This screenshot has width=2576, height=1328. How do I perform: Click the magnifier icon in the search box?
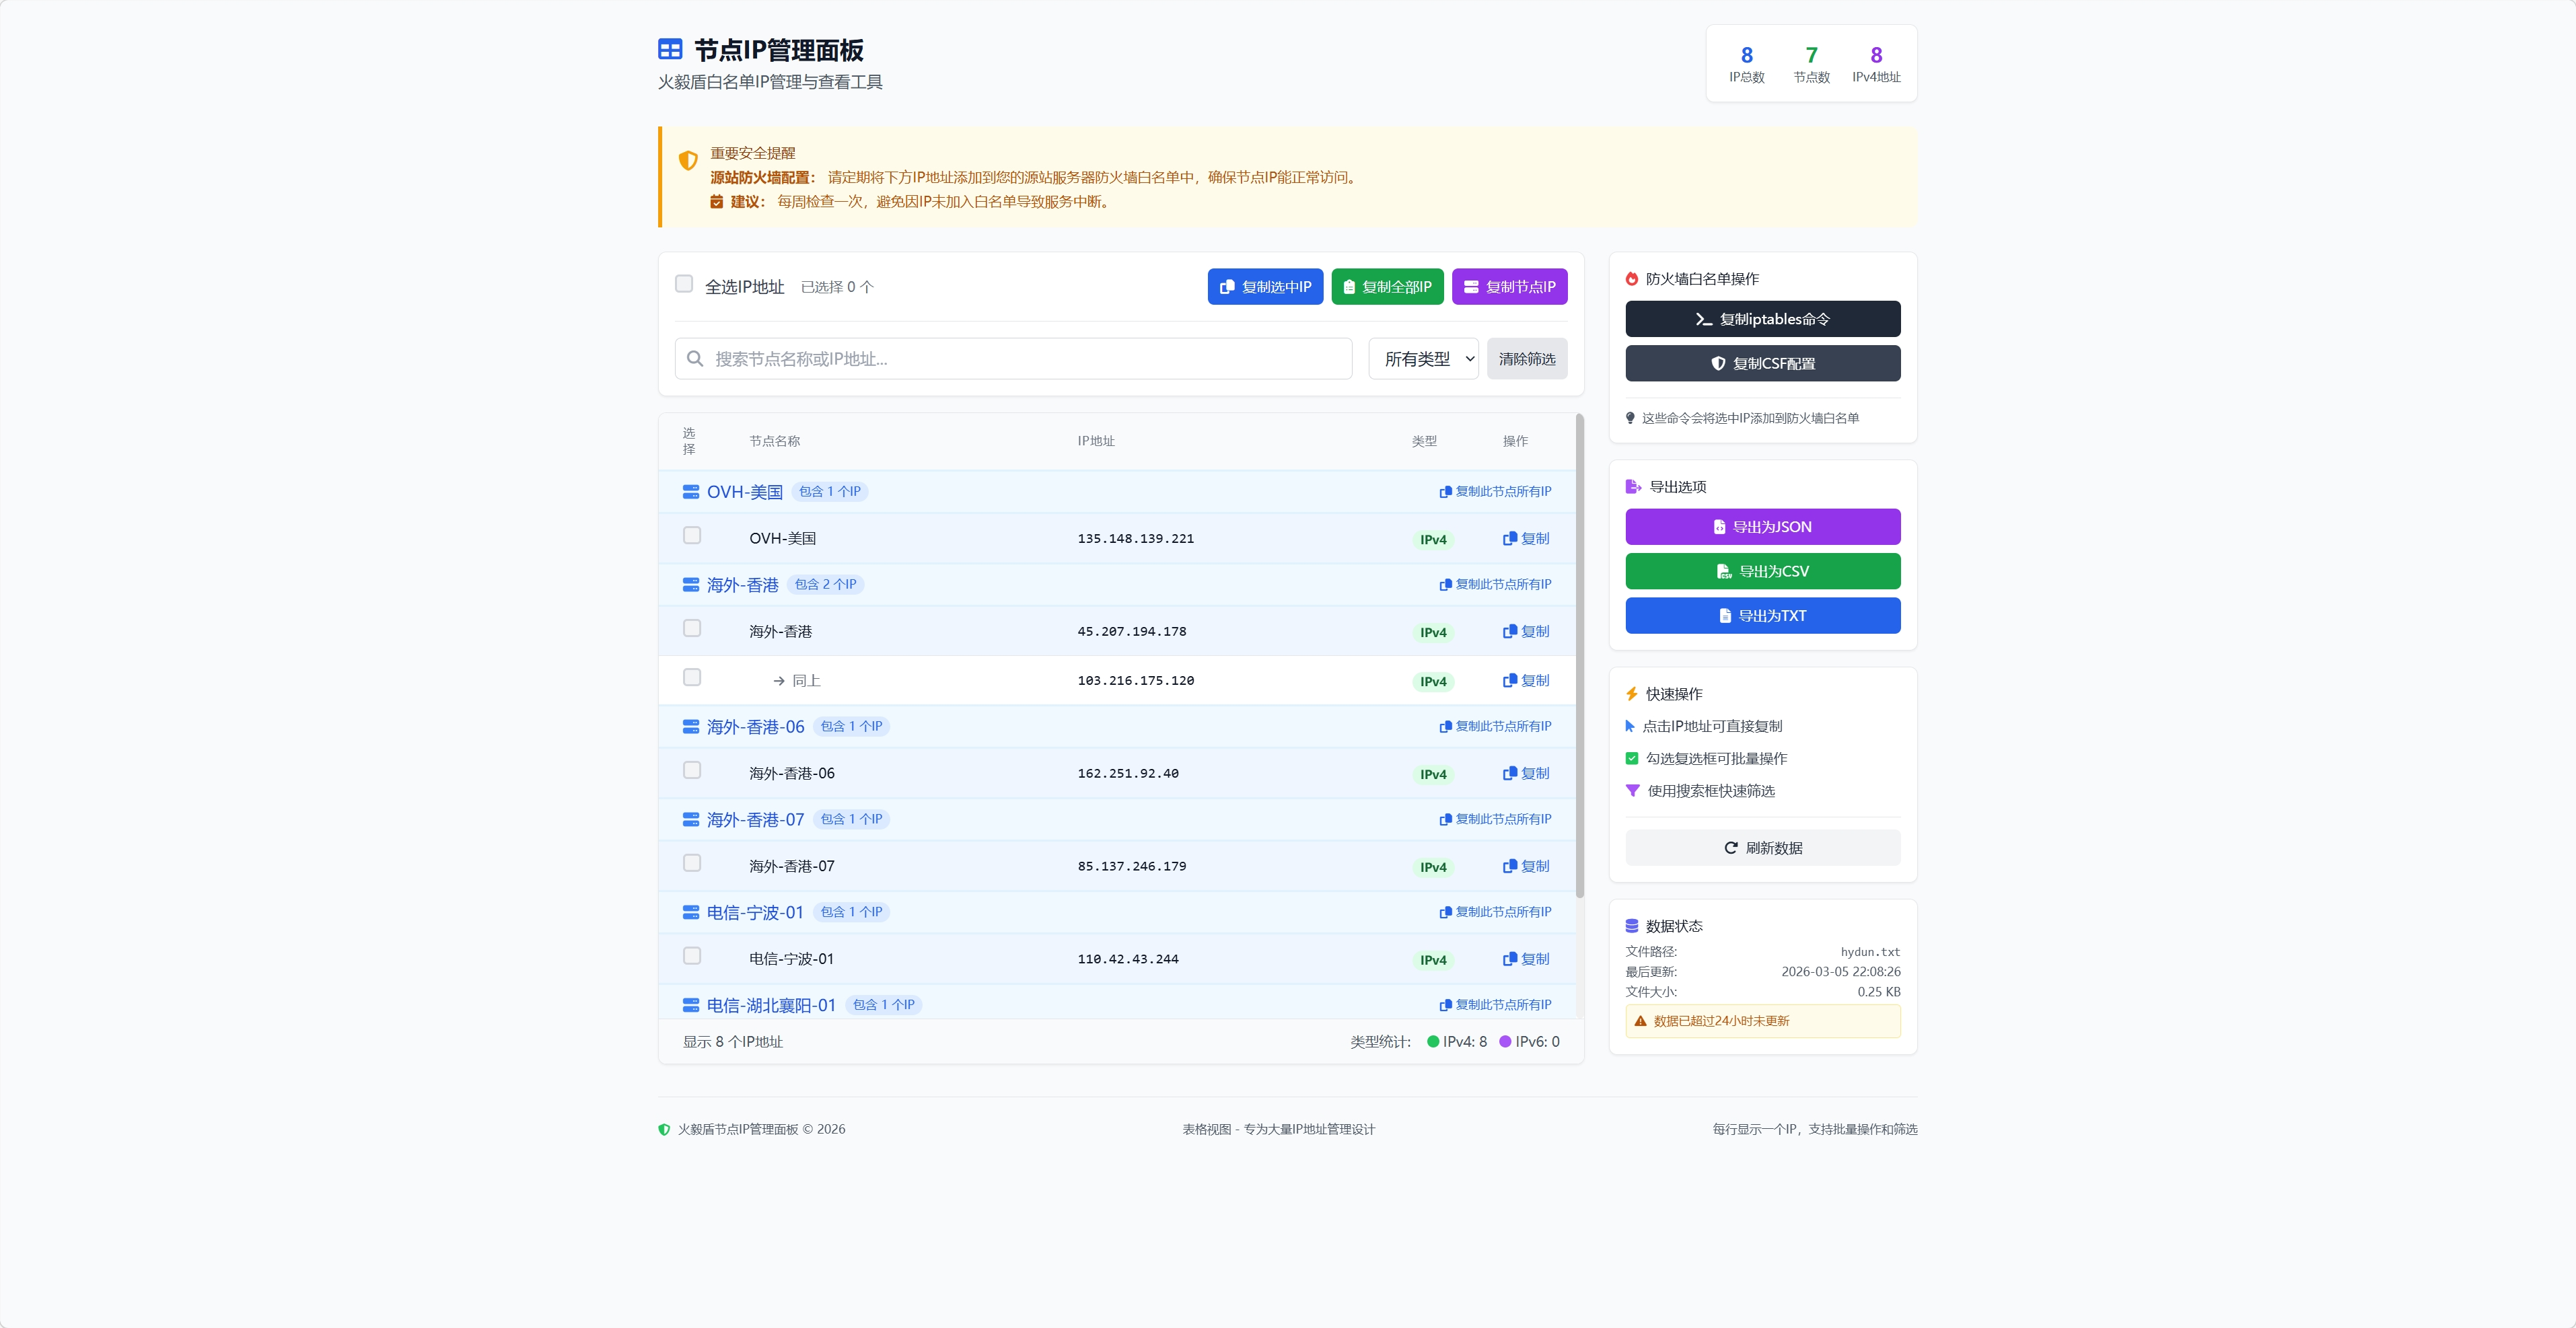[695, 358]
